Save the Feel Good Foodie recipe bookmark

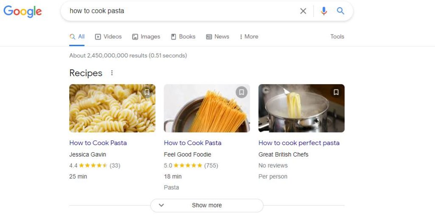click(x=241, y=92)
